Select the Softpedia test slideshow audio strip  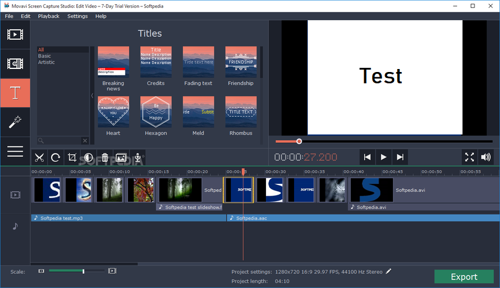coord(189,207)
